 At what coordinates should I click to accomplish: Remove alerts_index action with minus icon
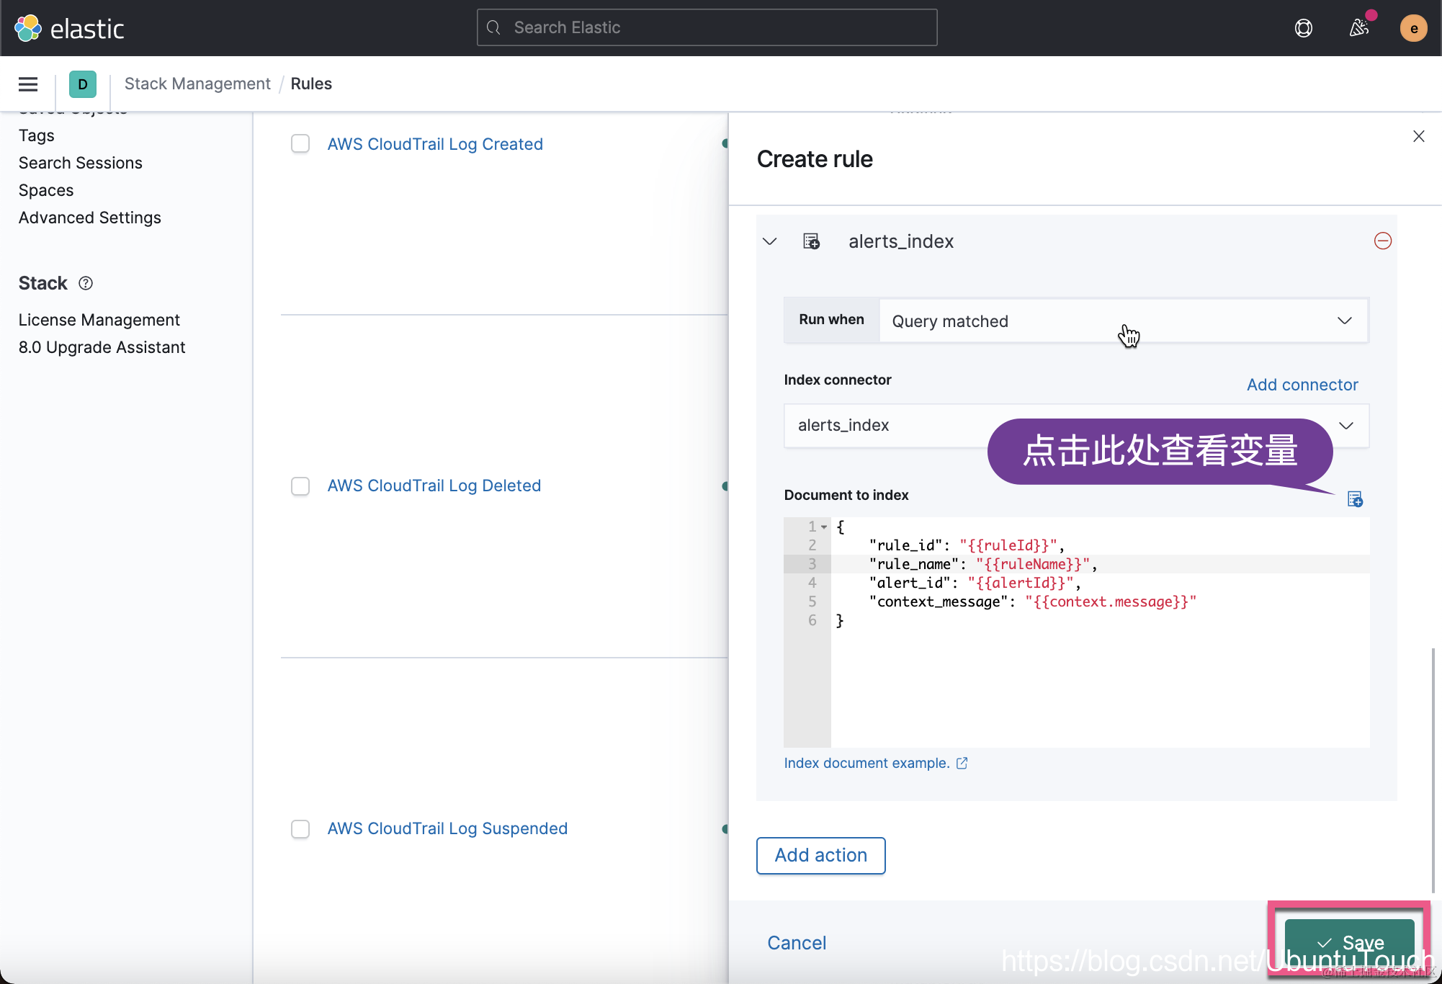(x=1382, y=241)
